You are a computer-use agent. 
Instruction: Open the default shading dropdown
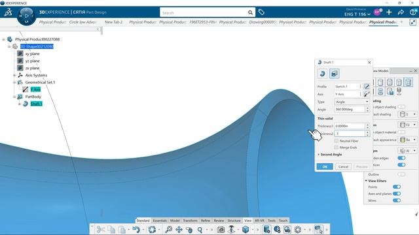(407, 114)
